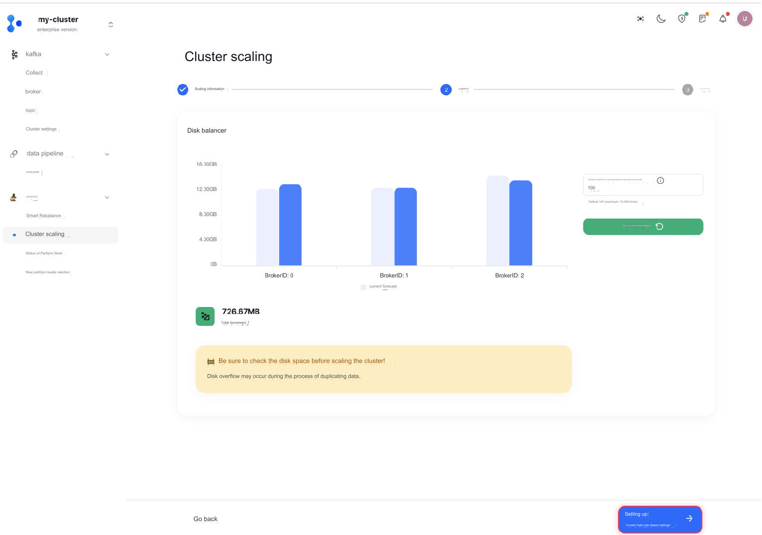Open the my-cluster selector dropdown
The image size is (762, 535).
click(x=110, y=24)
